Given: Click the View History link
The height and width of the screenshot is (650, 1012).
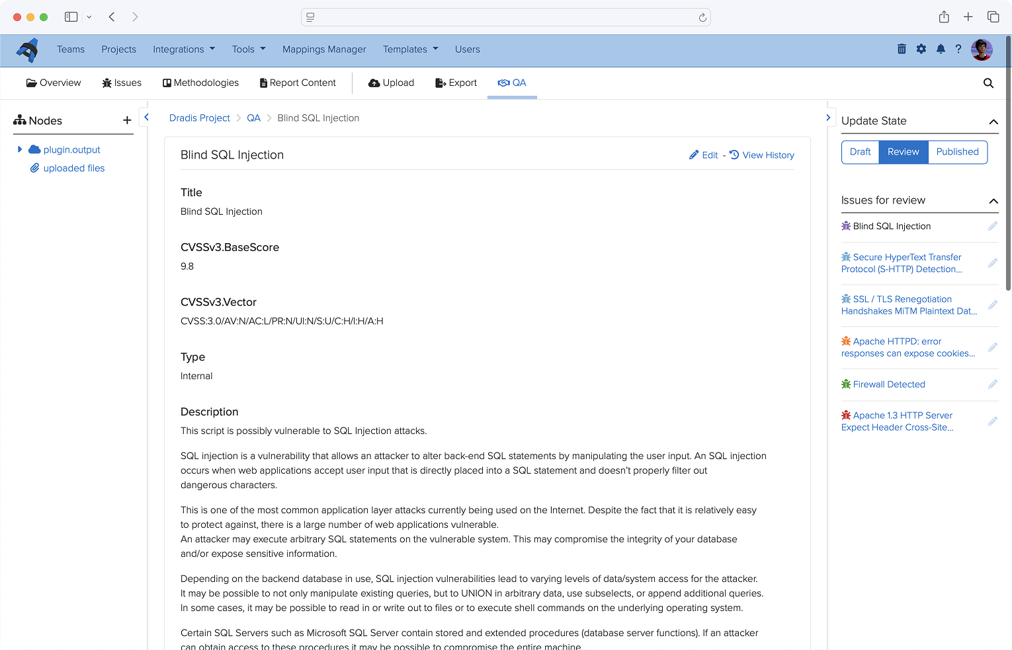Looking at the screenshot, I should 768,155.
